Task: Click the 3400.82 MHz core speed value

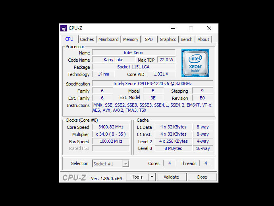Action: pos(111,127)
